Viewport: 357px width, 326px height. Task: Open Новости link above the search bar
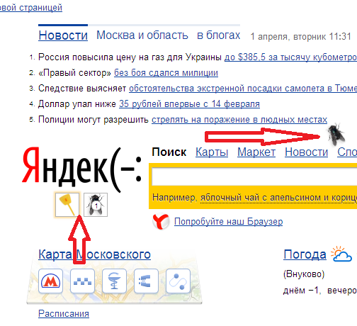pos(306,152)
